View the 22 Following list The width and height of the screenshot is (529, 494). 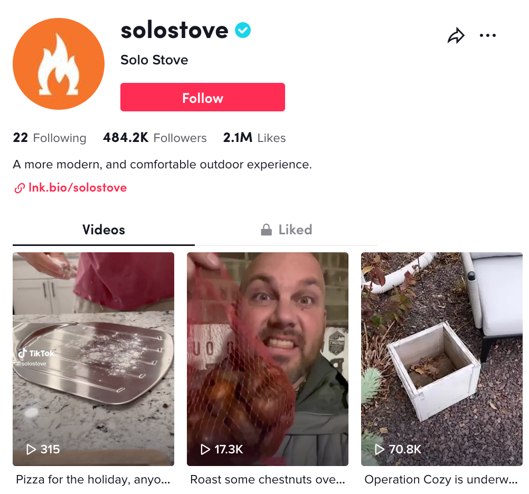pos(50,138)
